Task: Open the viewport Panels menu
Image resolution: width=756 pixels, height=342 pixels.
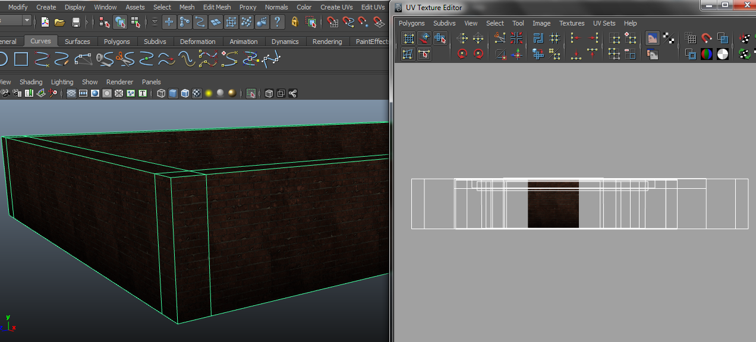Action: (152, 82)
